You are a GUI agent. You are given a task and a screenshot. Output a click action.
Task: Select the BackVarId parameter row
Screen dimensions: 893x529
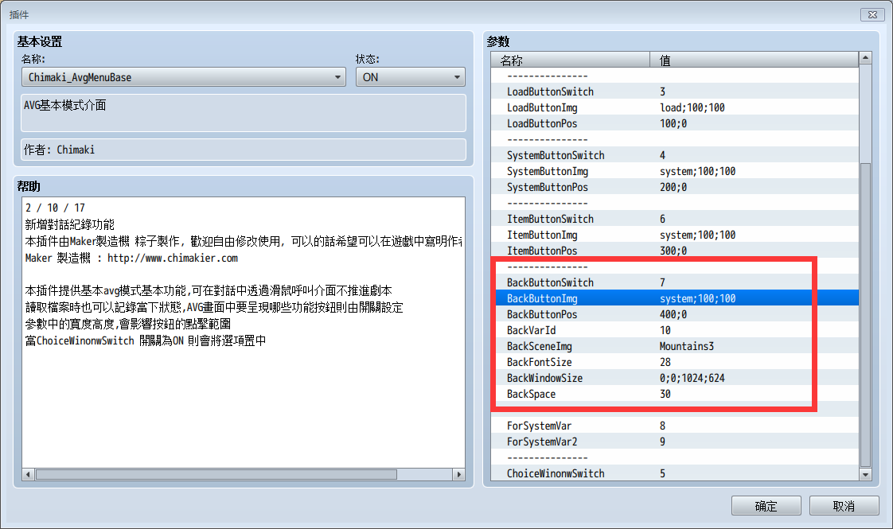click(x=675, y=330)
